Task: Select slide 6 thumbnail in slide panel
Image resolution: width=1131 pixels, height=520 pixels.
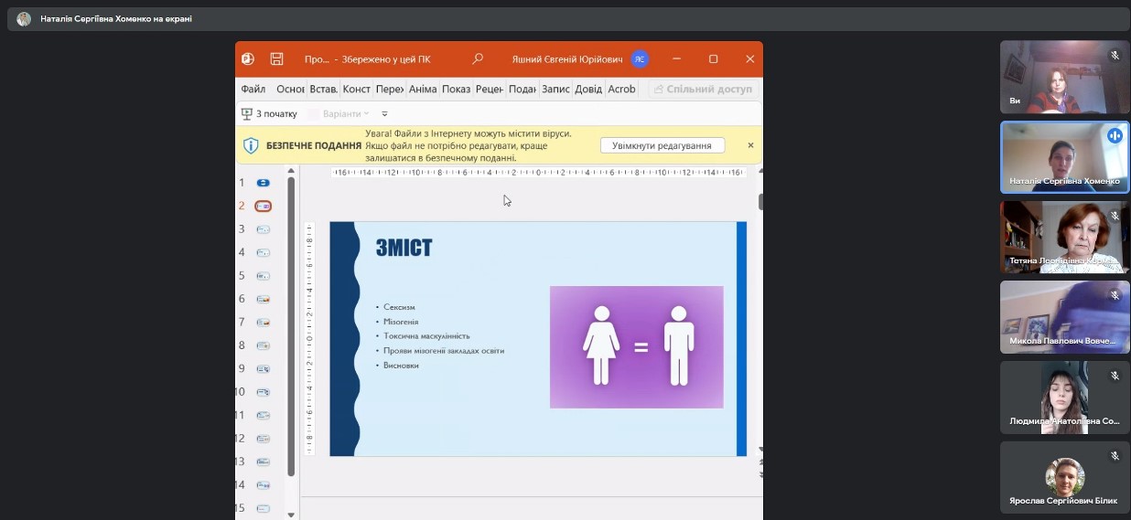Action: (x=263, y=299)
